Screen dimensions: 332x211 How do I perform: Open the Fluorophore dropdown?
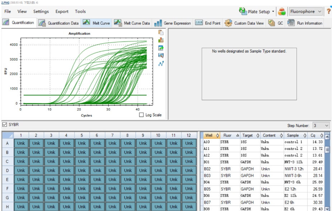pyautogui.click(x=306, y=11)
